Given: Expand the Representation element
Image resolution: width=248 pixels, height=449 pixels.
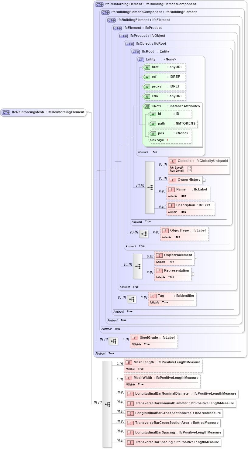Looking at the screenshot, I should [192, 274].
